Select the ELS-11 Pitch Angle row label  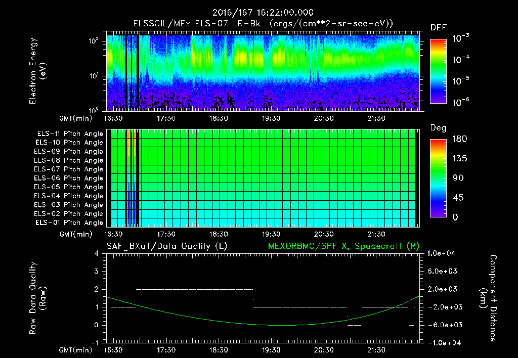pyautogui.click(x=70, y=134)
